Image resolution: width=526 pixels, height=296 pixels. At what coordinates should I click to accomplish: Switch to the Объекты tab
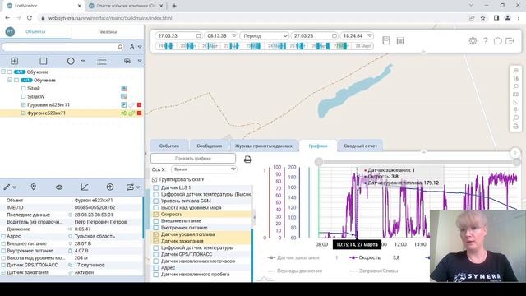point(35,31)
